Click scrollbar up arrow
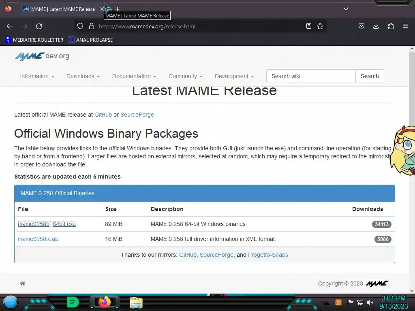Image resolution: width=415 pixels, height=311 pixels. tap(412, 49)
